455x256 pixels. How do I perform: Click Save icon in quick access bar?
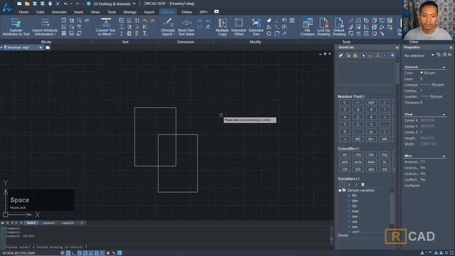pos(35,4)
